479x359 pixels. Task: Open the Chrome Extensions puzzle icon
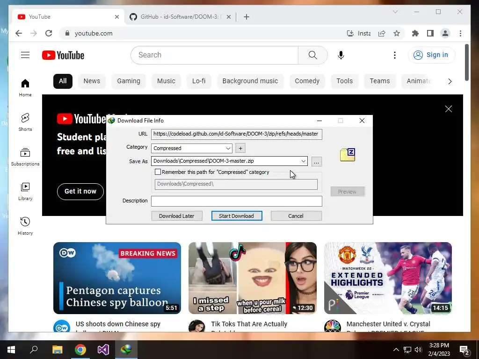(x=415, y=33)
